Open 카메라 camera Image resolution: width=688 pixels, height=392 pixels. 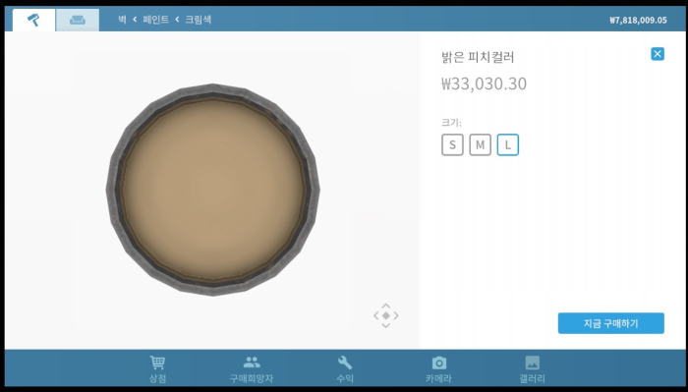pyautogui.click(x=438, y=369)
